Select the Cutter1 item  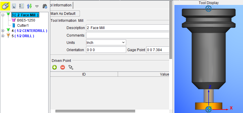[23, 25]
